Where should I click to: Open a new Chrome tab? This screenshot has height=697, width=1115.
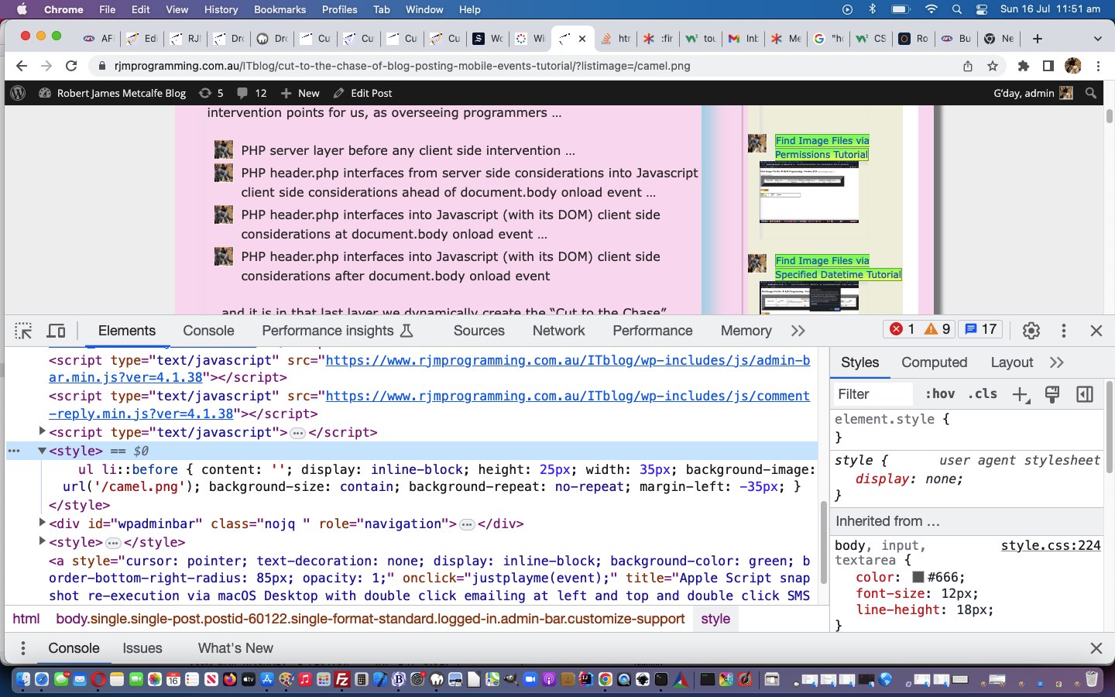point(1037,38)
